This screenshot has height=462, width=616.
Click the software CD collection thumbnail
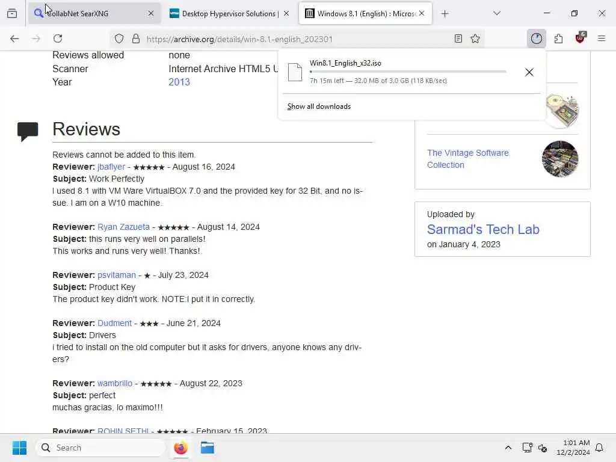click(562, 111)
